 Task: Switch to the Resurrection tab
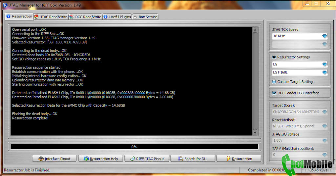pos(19,16)
